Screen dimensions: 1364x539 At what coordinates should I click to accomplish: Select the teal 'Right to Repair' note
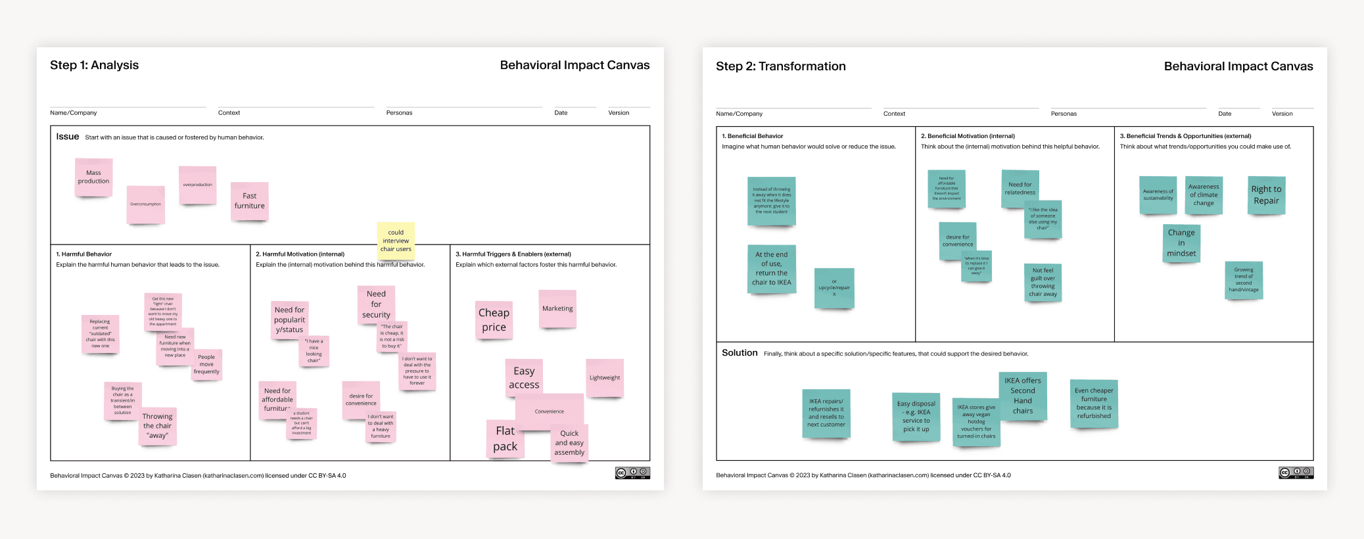(1266, 195)
